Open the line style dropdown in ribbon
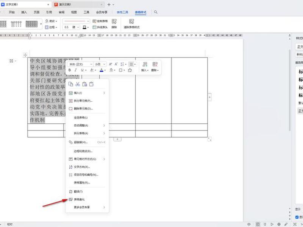 tap(76, 21)
